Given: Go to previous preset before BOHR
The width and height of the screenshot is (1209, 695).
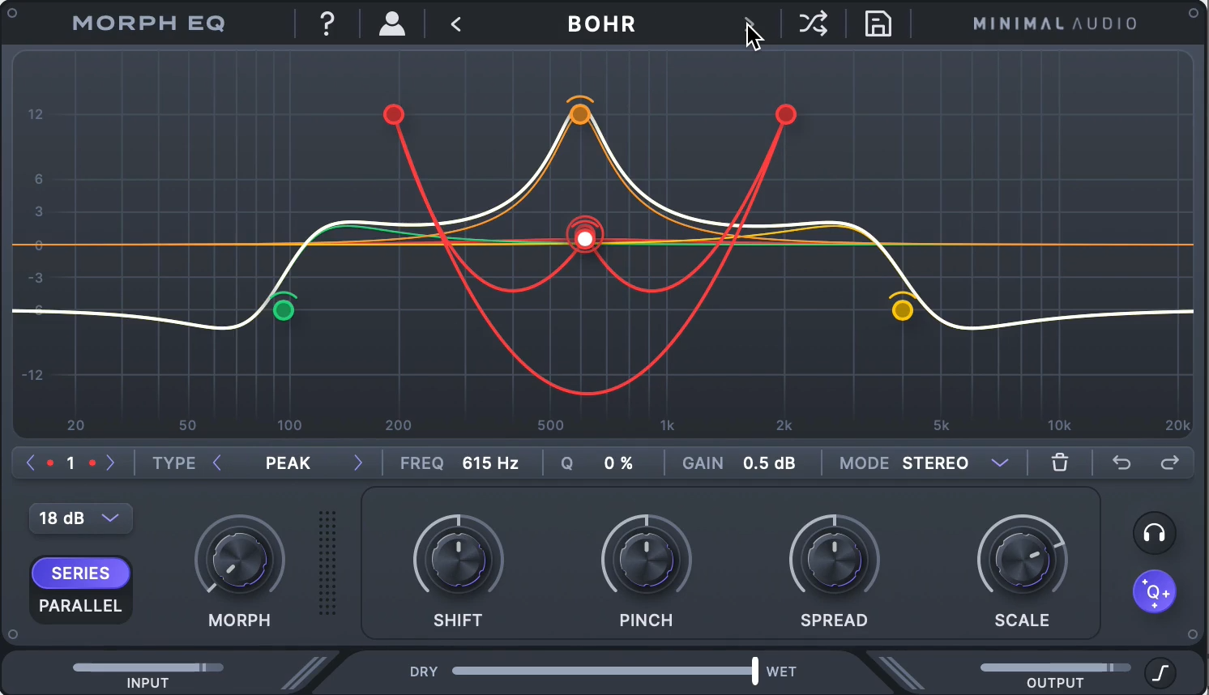Looking at the screenshot, I should (456, 24).
